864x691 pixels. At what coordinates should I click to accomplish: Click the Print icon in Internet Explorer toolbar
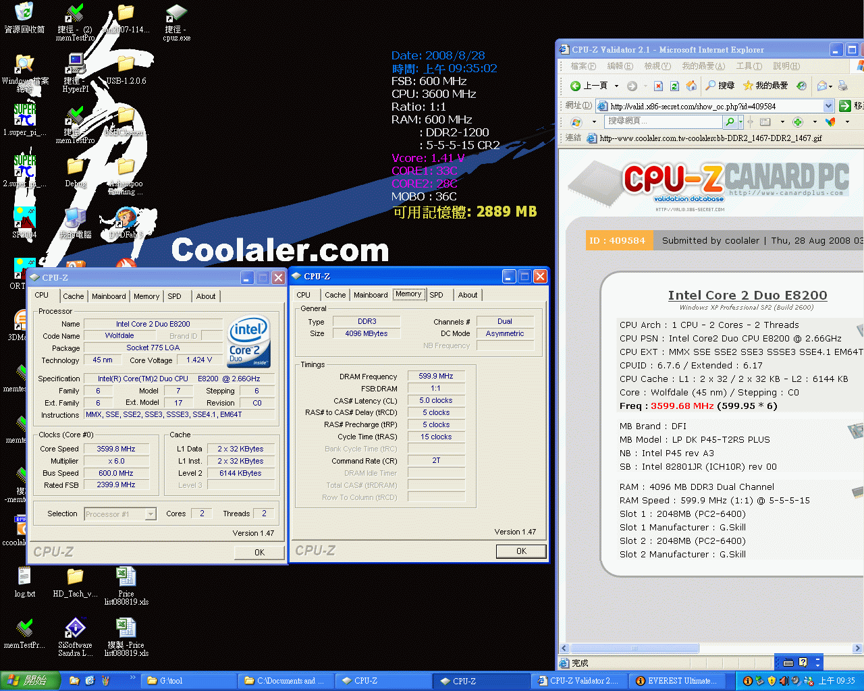[842, 86]
